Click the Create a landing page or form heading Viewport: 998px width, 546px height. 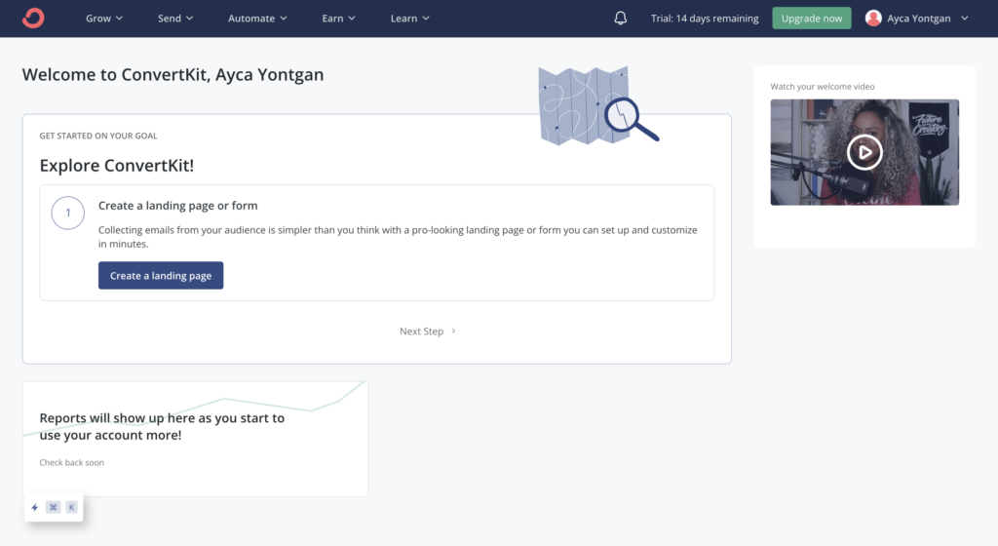[x=178, y=206]
